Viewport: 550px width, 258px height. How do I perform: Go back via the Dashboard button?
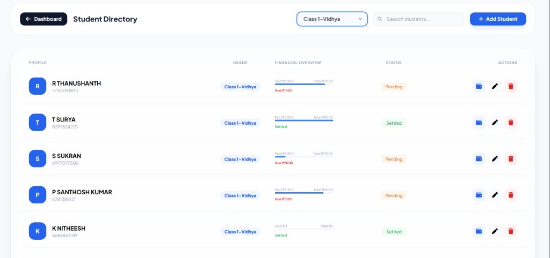(44, 19)
